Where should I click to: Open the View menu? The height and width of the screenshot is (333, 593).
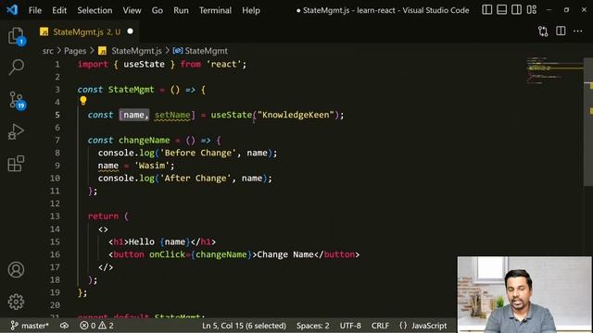[x=132, y=10]
